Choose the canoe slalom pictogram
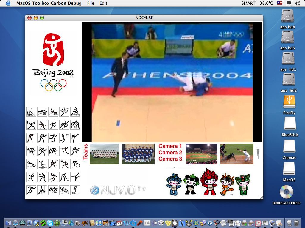 (x=42, y=190)
